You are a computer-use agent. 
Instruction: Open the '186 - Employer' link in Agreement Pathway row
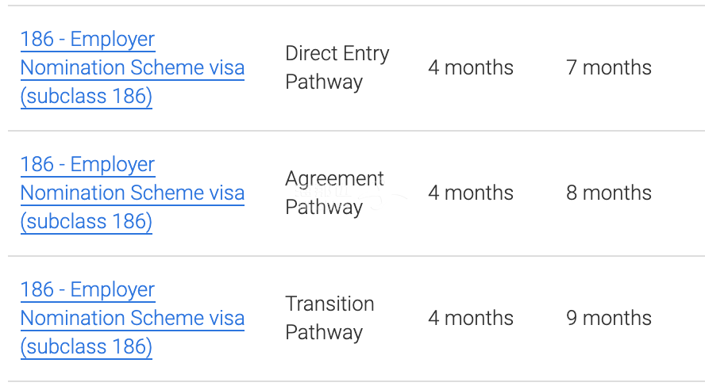pos(87,164)
